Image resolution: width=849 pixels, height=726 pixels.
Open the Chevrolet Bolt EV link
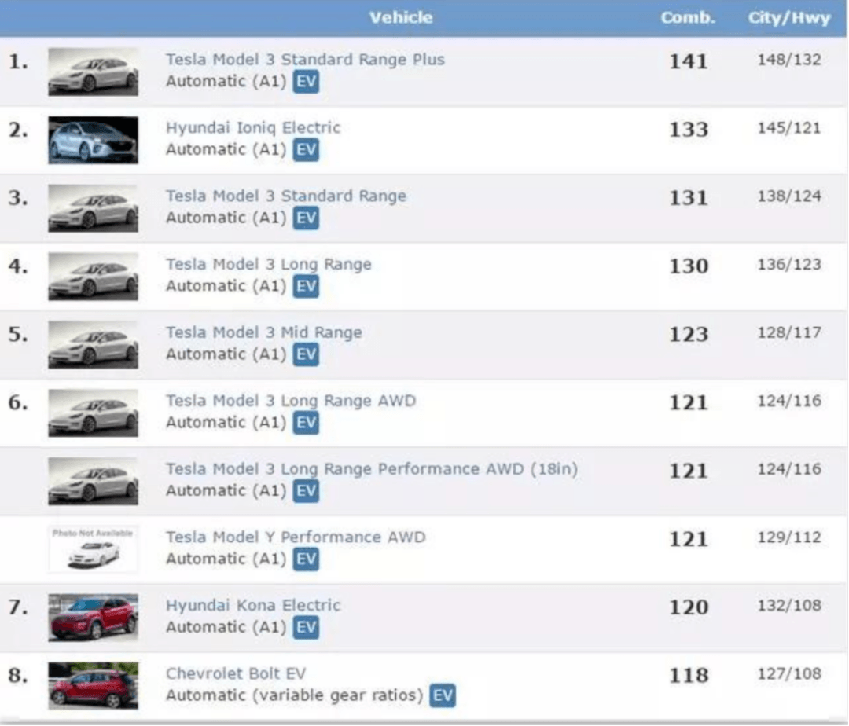[236, 673]
